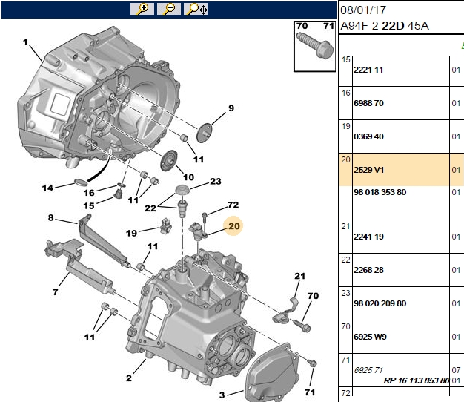Select part number 2241 19
Image resolution: width=464 pixels, height=402 pixels.
pos(368,237)
